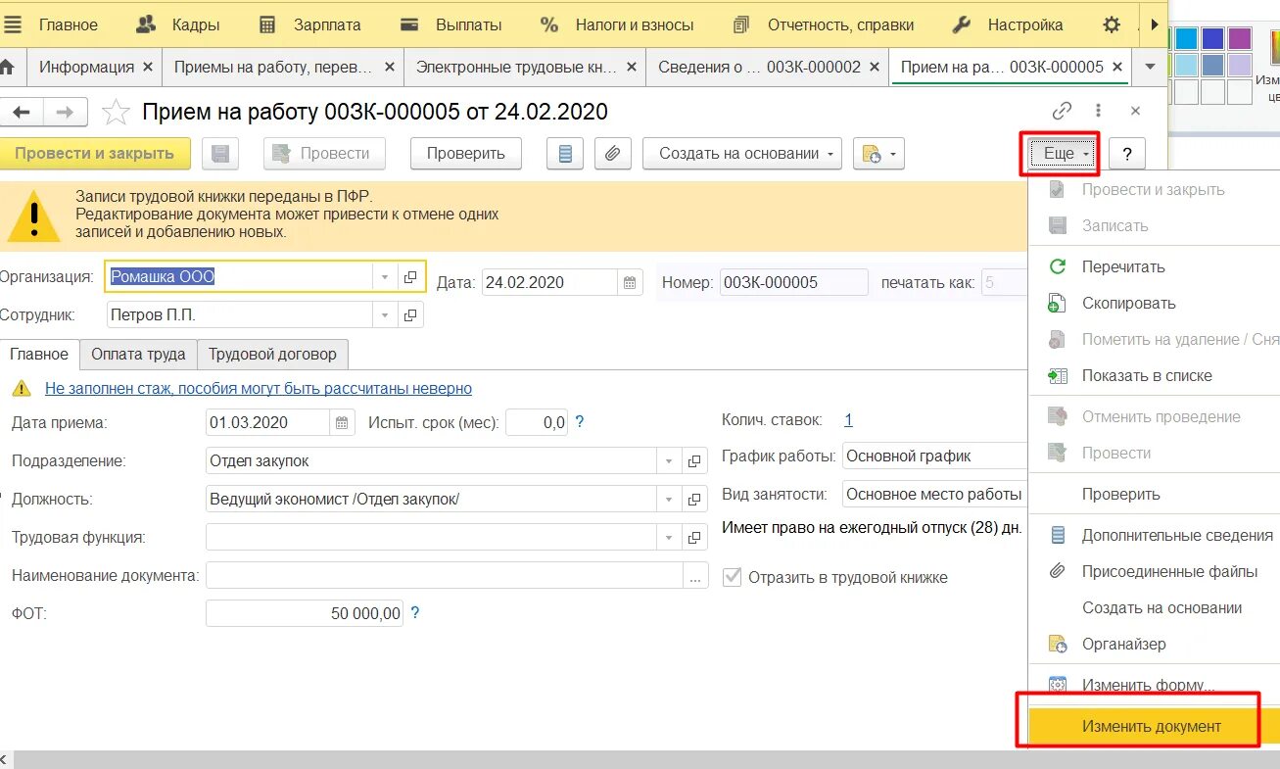Open the Ромашка ООО organization card
Viewport: 1280px width, 769px height.
pos(410,277)
